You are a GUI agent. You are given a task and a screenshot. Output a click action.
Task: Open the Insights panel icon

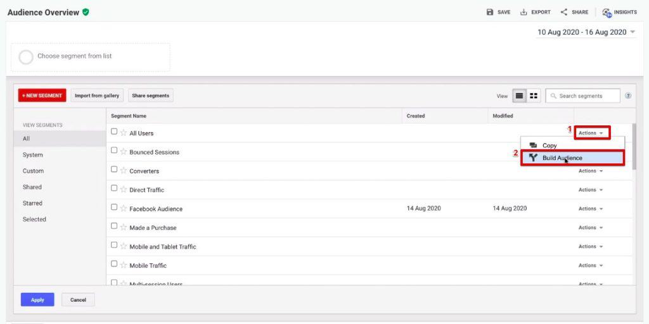pos(607,12)
